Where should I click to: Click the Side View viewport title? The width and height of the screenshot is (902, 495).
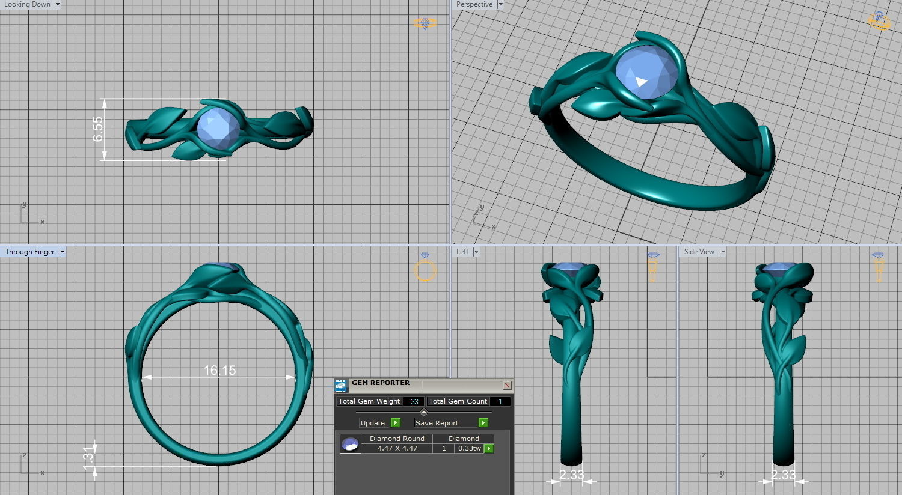tap(699, 252)
